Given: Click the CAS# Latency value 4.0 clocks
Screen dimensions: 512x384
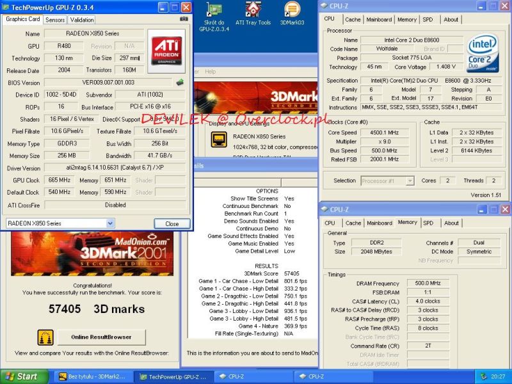Looking at the screenshot, I should click(x=428, y=301).
